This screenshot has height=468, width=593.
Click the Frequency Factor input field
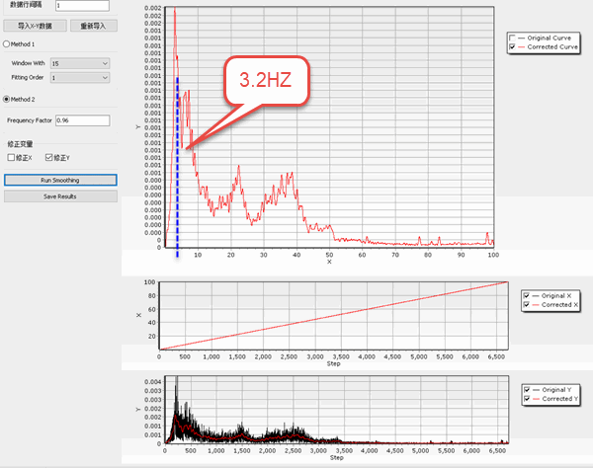tap(86, 120)
